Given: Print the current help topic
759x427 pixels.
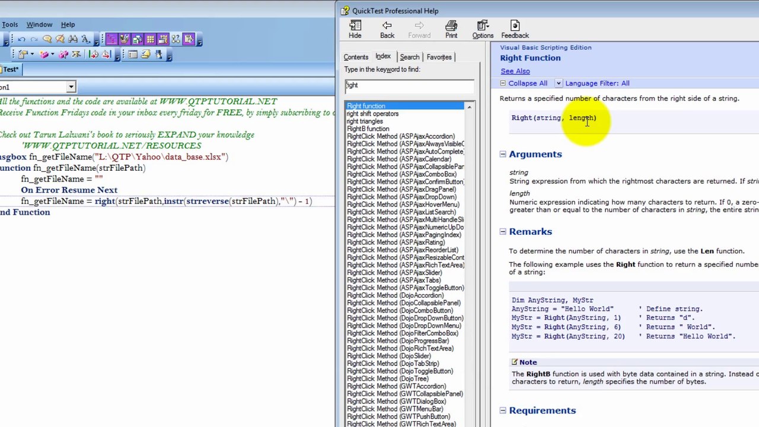Looking at the screenshot, I should [451, 30].
